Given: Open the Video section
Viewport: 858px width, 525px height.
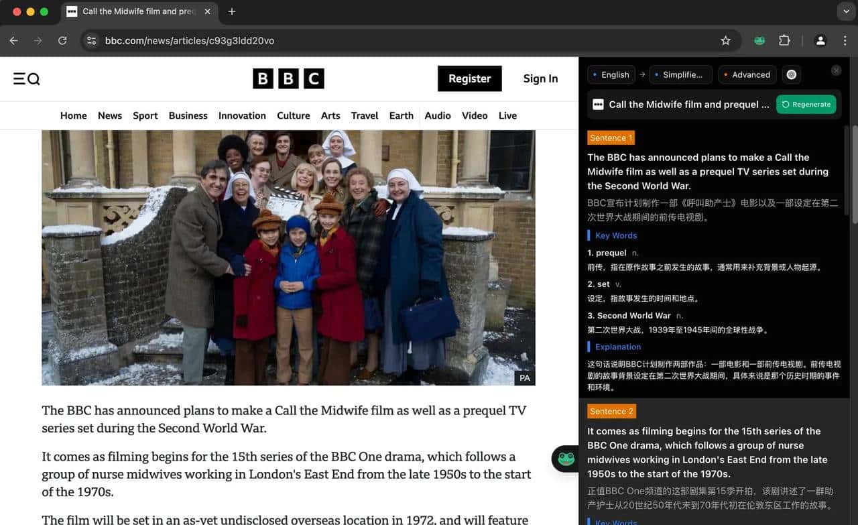Looking at the screenshot, I should [475, 115].
